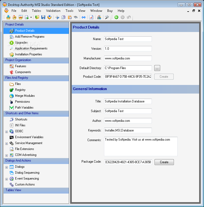Open File Extensions page
204x207 pixels.
point(24,149)
